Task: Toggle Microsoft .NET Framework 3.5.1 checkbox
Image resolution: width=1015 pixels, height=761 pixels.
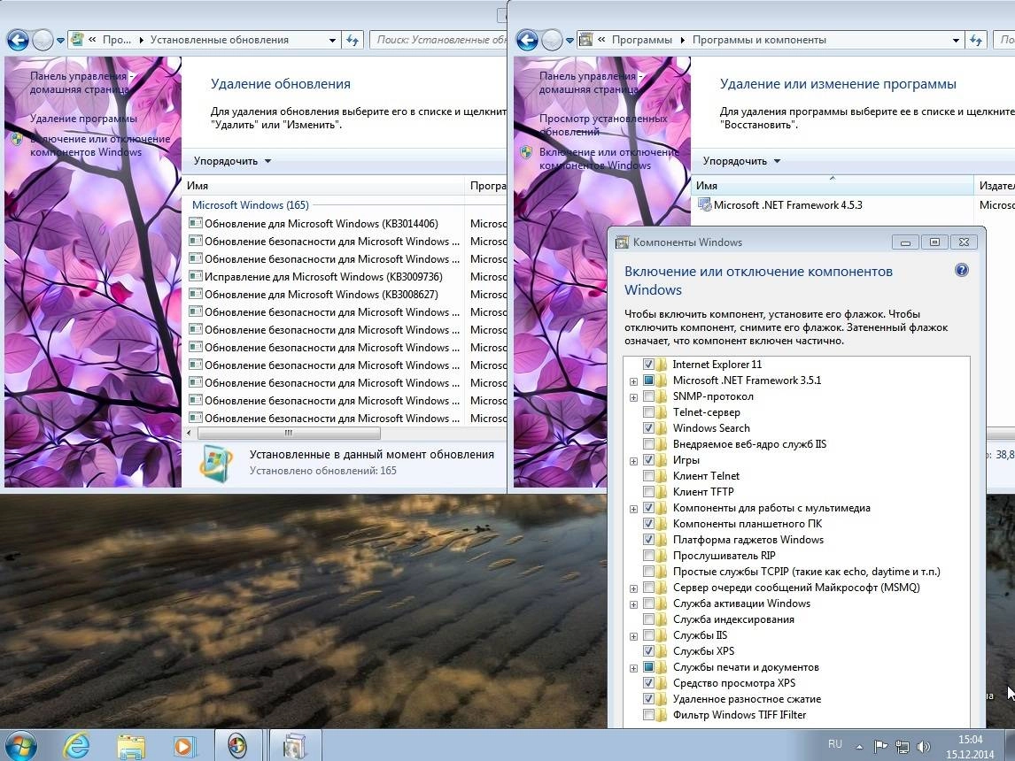Action: [x=648, y=380]
